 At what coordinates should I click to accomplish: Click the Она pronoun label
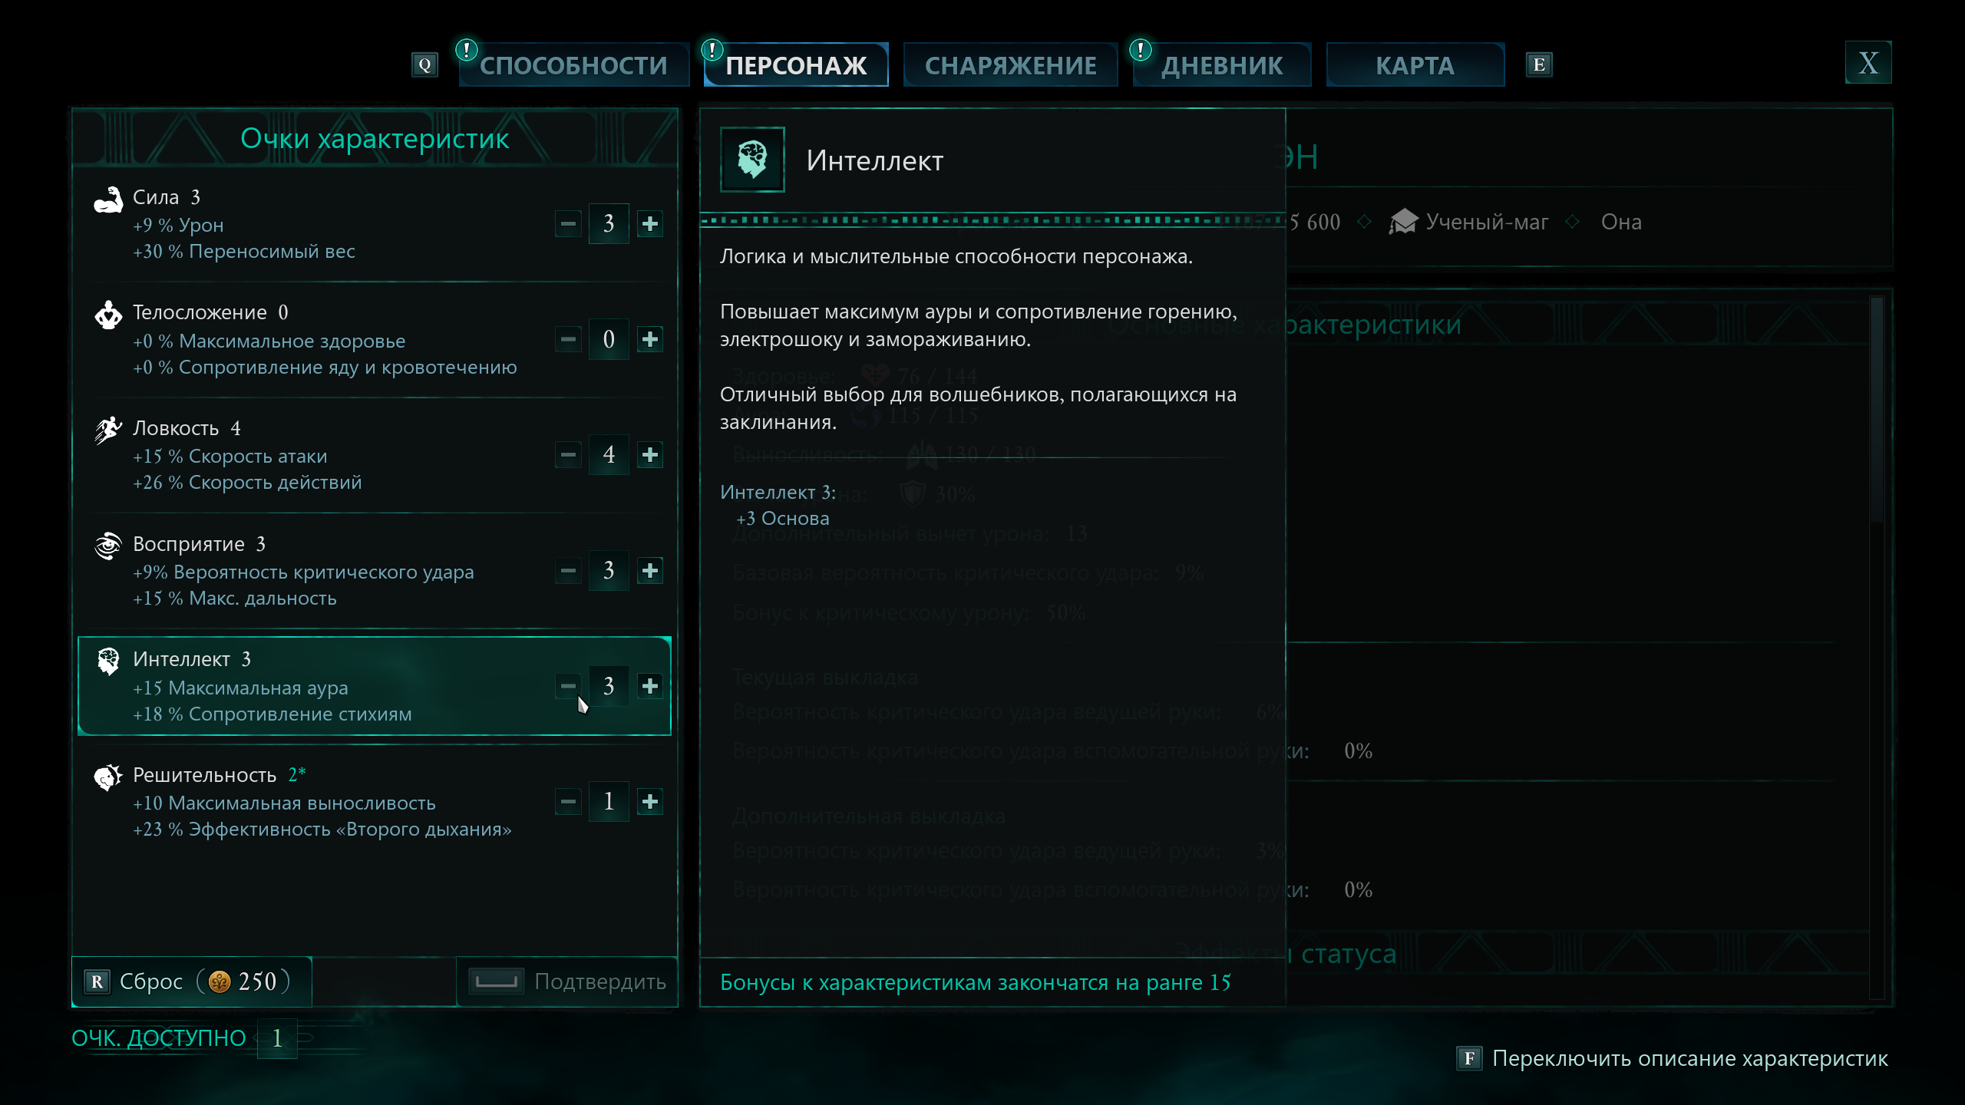click(1621, 222)
